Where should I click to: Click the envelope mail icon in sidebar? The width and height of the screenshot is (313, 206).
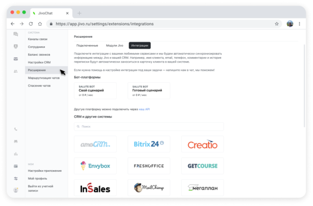click(16, 59)
